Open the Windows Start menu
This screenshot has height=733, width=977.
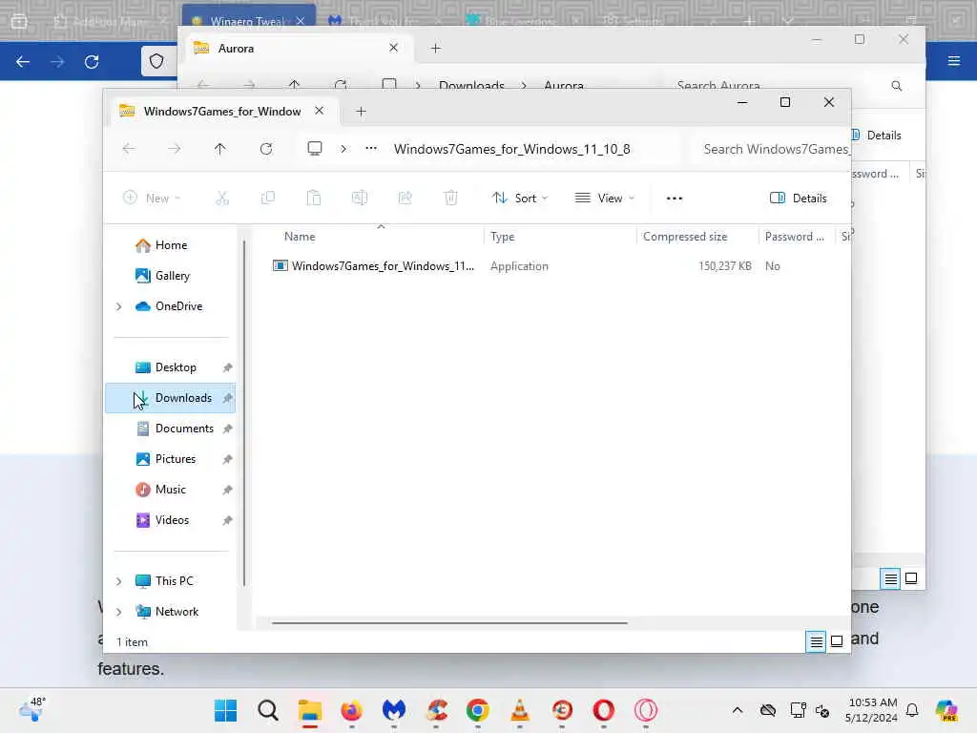coord(225,710)
